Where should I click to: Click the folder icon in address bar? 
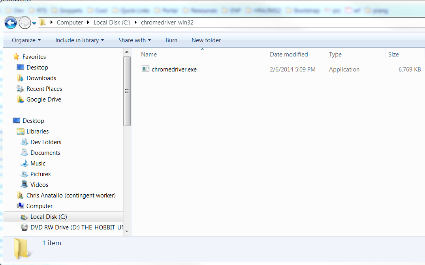point(43,23)
